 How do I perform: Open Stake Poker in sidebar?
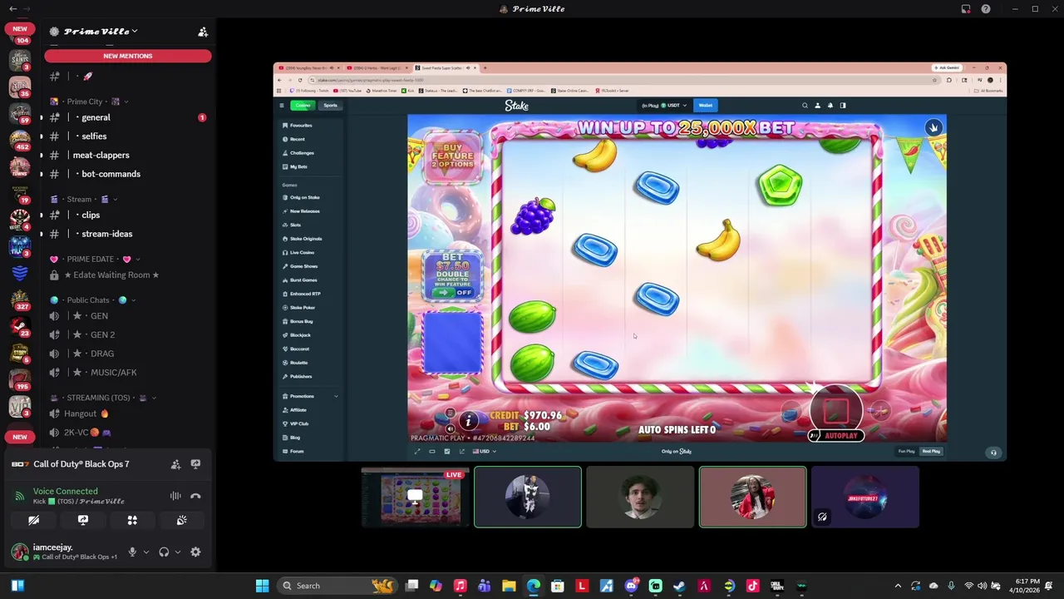tap(311, 308)
